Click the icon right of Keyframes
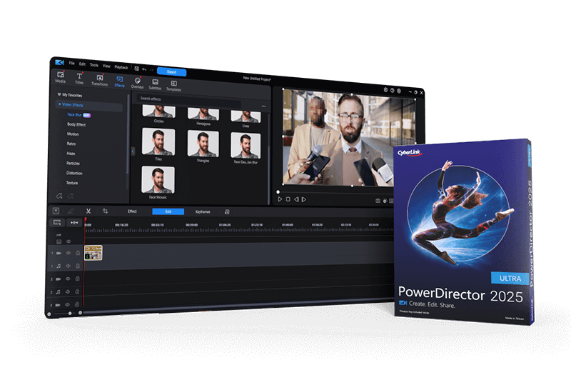This screenshot has width=571, height=375. point(227,211)
